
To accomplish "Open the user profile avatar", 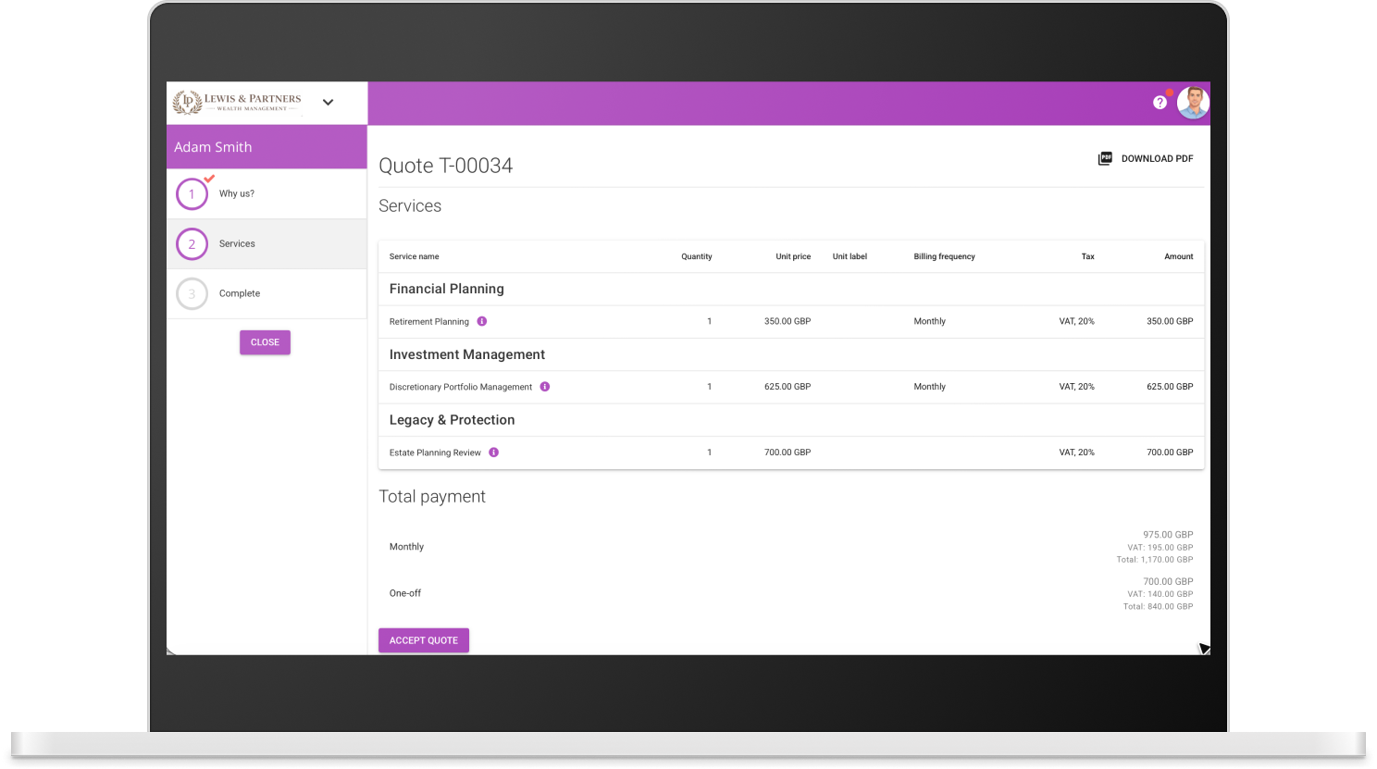I will [1193, 102].
